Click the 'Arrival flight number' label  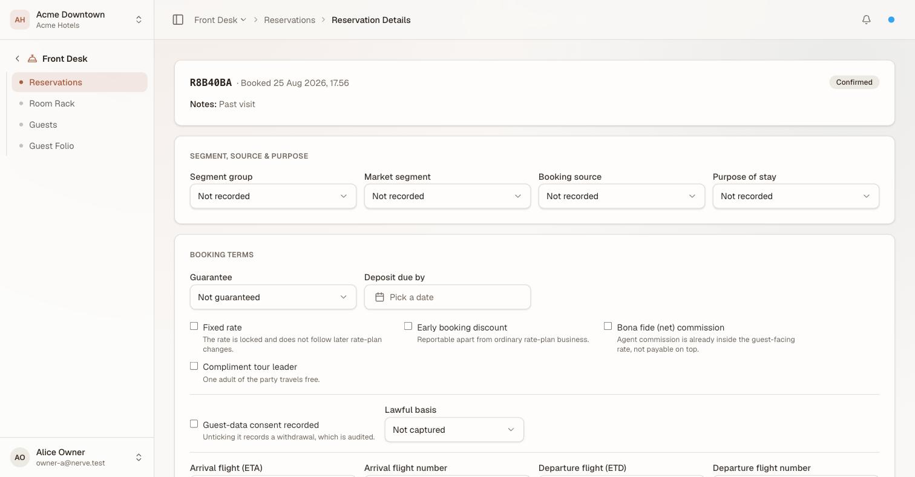coord(405,468)
